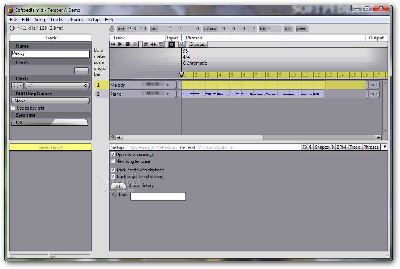Solo the Melody track with its S button
Viewport: 400px width, 269px height.
tap(152, 84)
